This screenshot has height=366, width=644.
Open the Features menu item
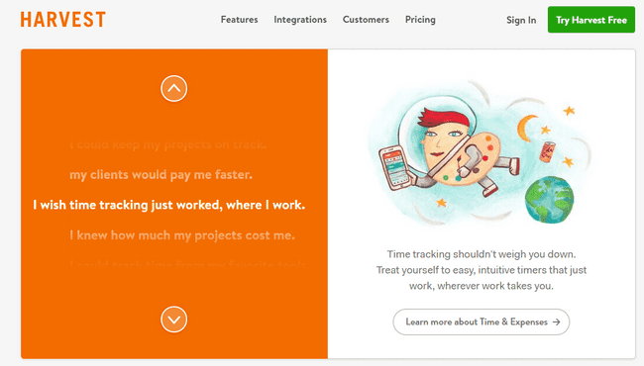coord(239,20)
